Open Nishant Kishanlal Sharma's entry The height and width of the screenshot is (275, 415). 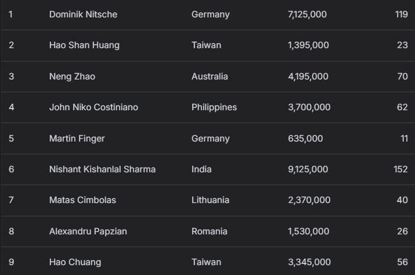click(x=102, y=169)
